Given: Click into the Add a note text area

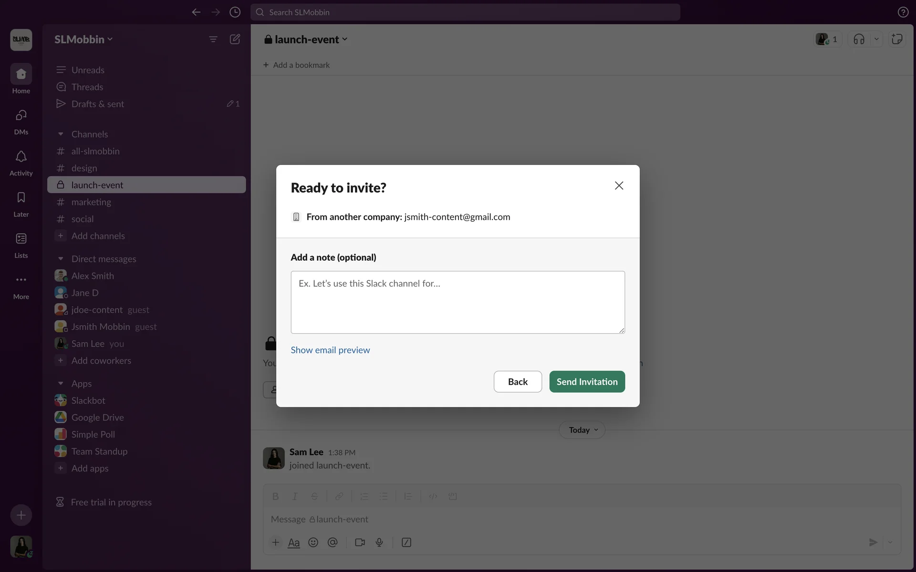Looking at the screenshot, I should pyautogui.click(x=458, y=302).
